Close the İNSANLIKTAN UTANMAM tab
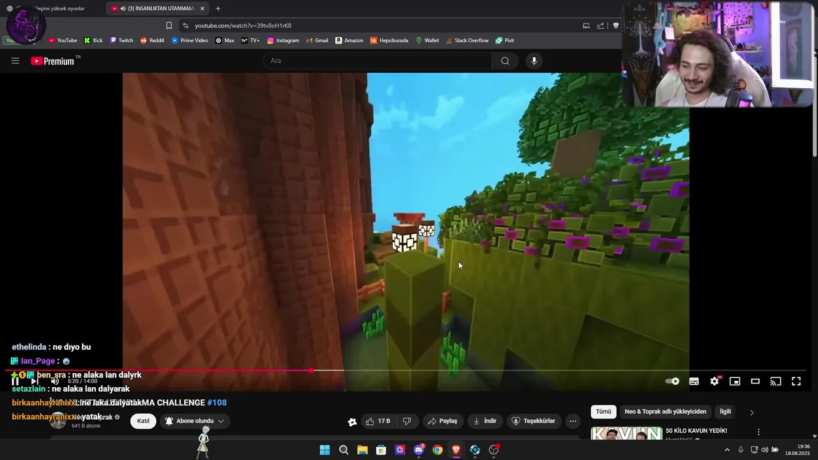The width and height of the screenshot is (818, 460). coord(203,8)
